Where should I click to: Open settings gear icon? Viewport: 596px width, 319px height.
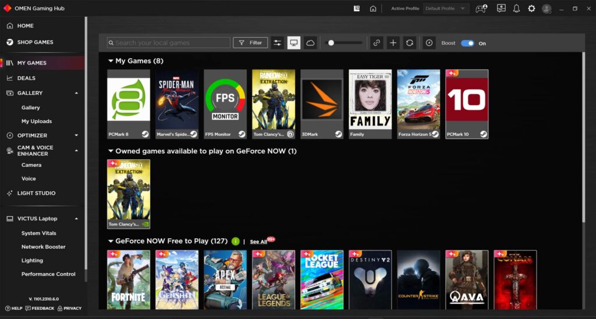point(531,8)
